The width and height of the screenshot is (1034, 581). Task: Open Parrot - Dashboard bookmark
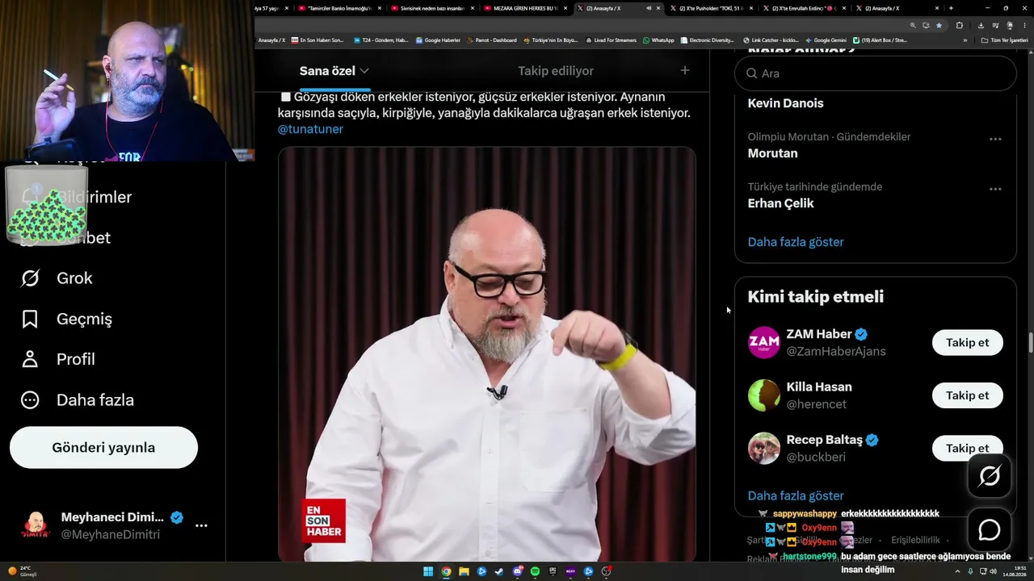(491, 40)
